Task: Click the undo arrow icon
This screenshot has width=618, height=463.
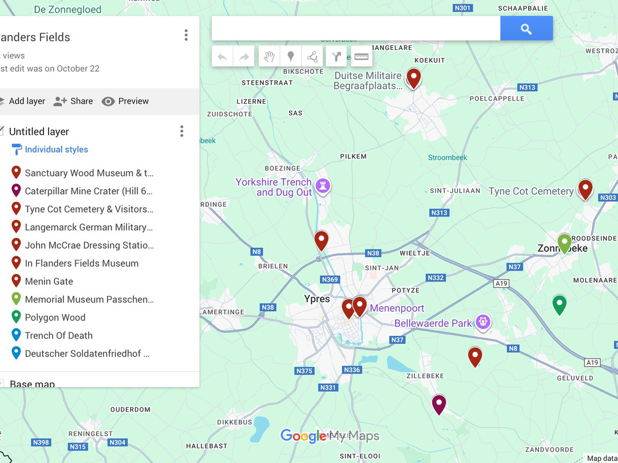Action: tap(223, 57)
